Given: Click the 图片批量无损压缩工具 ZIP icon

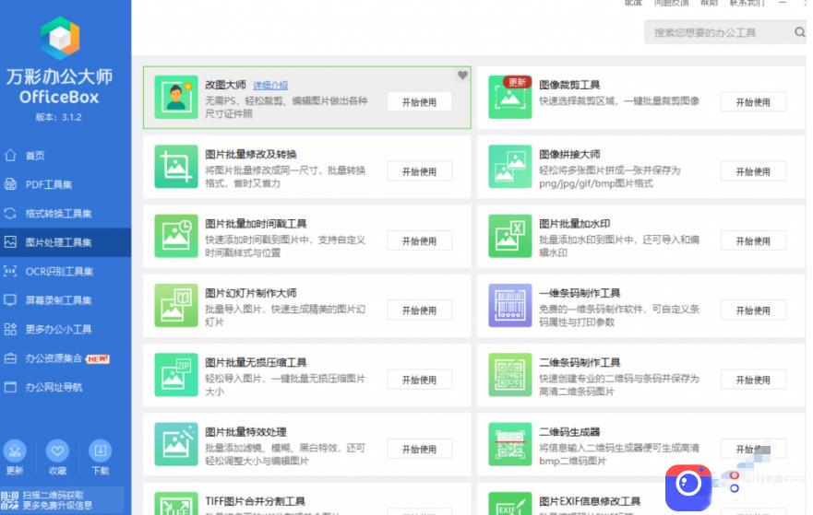Looking at the screenshot, I should tap(175, 374).
